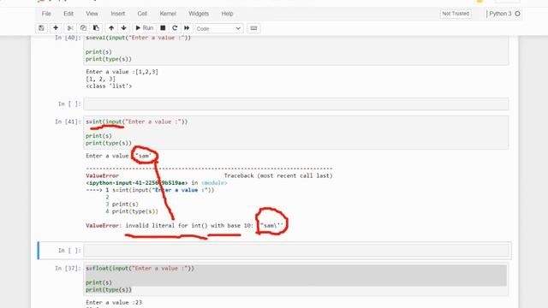Click print(s) line in cell 37
Image resolution: width=548 pixels, height=308 pixels.
coord(98,282)
